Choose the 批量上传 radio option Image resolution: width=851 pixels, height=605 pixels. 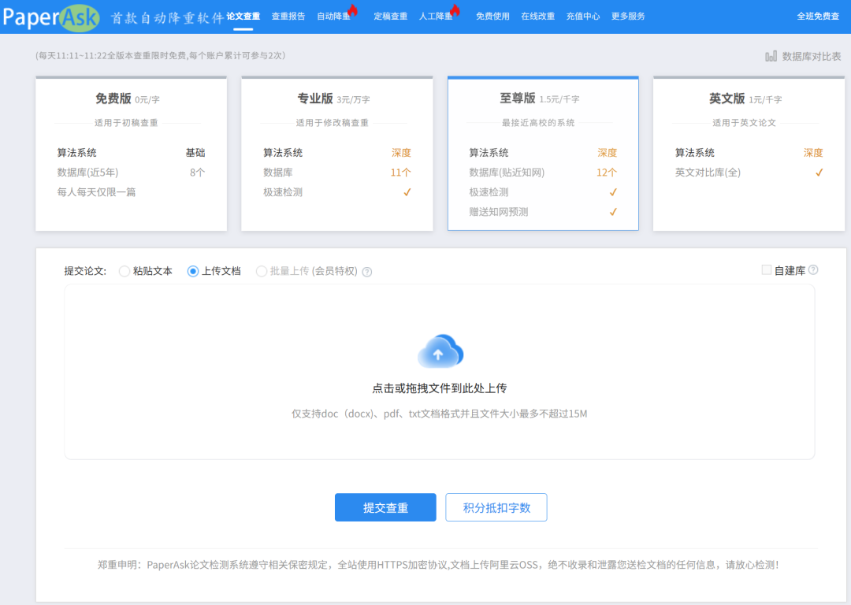(262, 271)
